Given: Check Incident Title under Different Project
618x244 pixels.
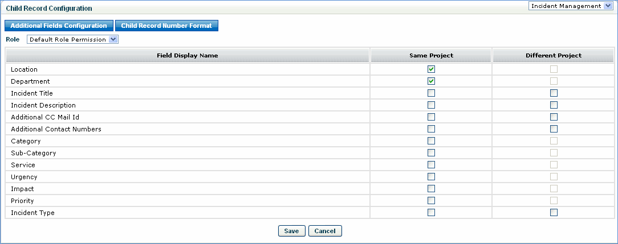Looking at the screenshot, I should tap(554, 93).
